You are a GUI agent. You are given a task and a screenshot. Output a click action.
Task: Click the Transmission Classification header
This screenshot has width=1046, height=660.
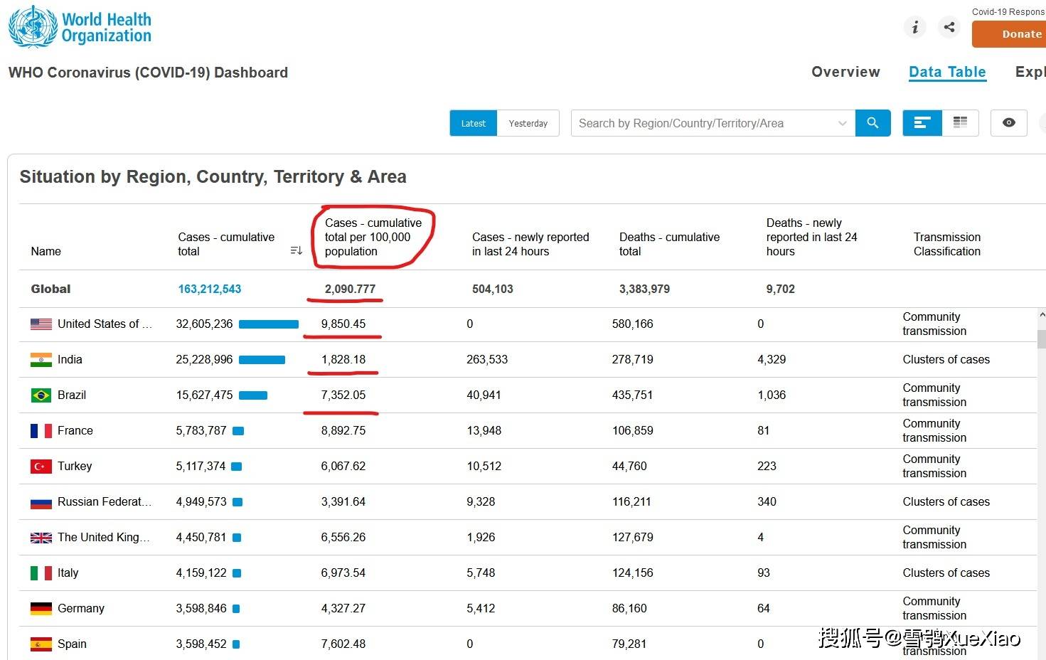(947, 244)
